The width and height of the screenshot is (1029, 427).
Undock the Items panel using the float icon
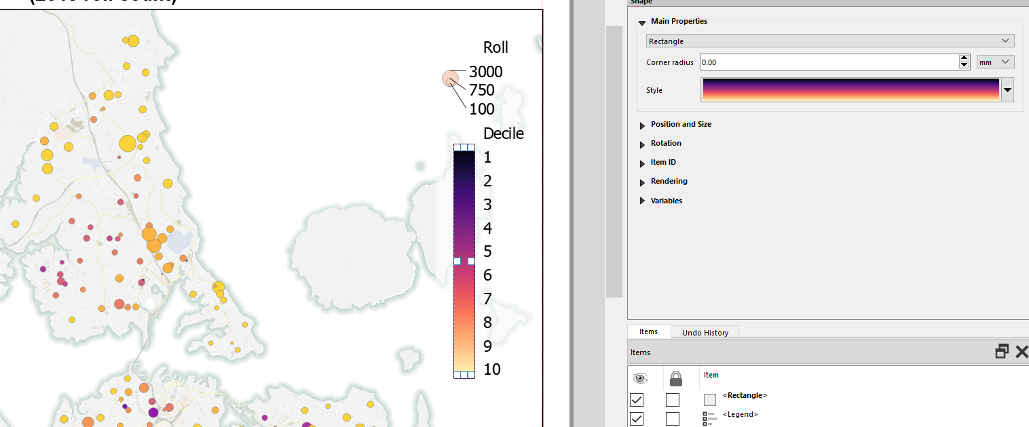pos(1002,352)
